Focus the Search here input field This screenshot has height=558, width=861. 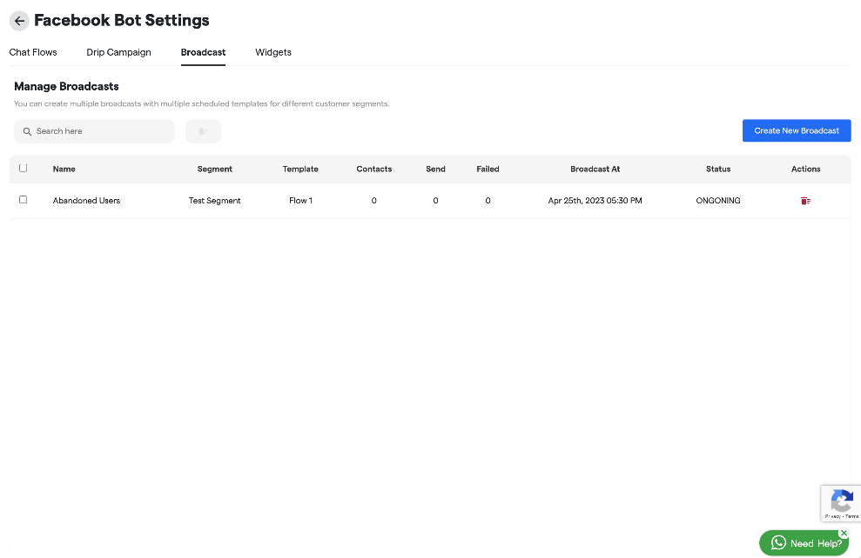(100, 131)
